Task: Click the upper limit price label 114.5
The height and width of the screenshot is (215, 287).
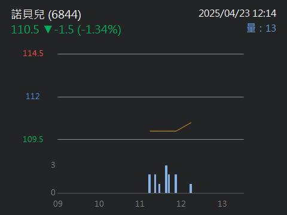Action: point(33,53)
